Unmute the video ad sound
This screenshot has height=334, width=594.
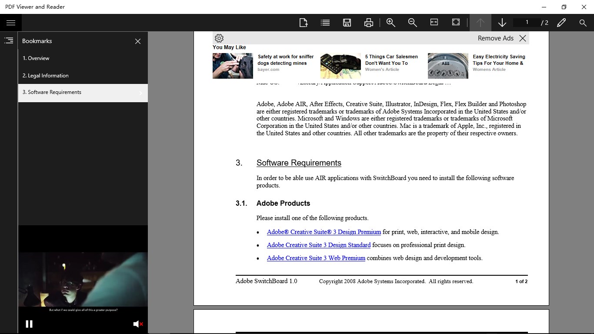138,324
